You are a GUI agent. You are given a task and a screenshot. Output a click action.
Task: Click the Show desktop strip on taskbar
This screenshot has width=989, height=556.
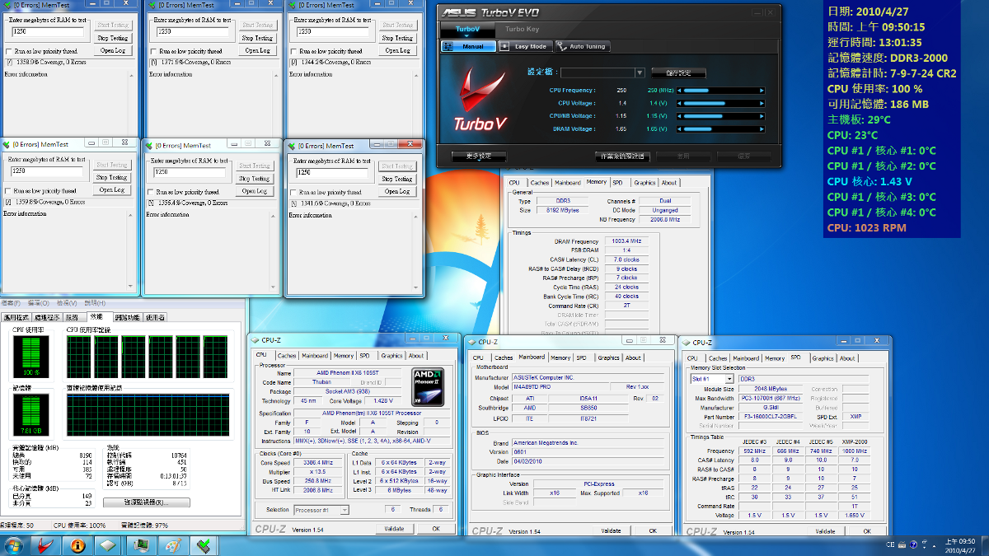pyautogui.click(x=985, y=544)
